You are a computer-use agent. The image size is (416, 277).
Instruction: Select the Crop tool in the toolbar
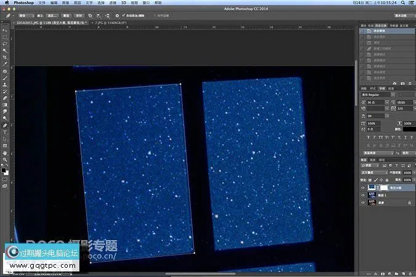click(5, 57)
